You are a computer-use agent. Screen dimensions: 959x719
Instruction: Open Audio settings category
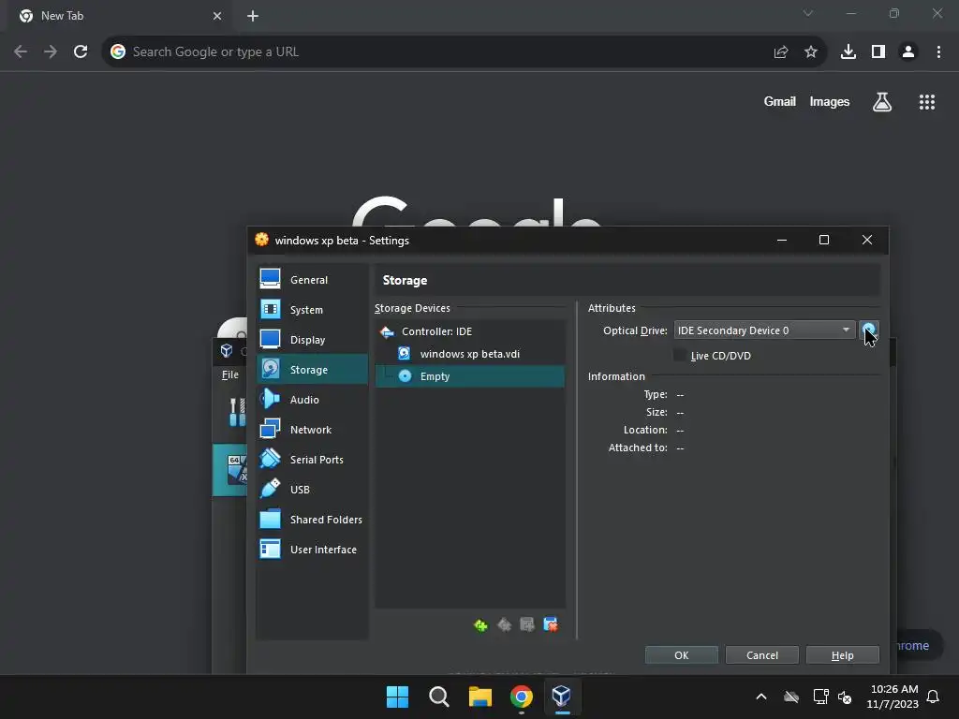click(x=312, y=399)
